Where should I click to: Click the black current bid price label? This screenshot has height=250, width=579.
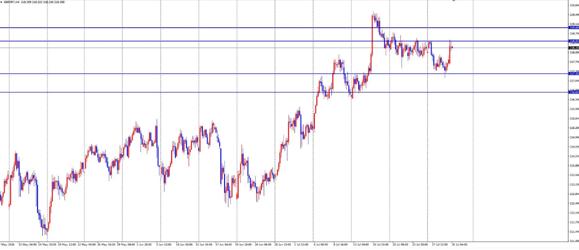click(x=574, y=48)
